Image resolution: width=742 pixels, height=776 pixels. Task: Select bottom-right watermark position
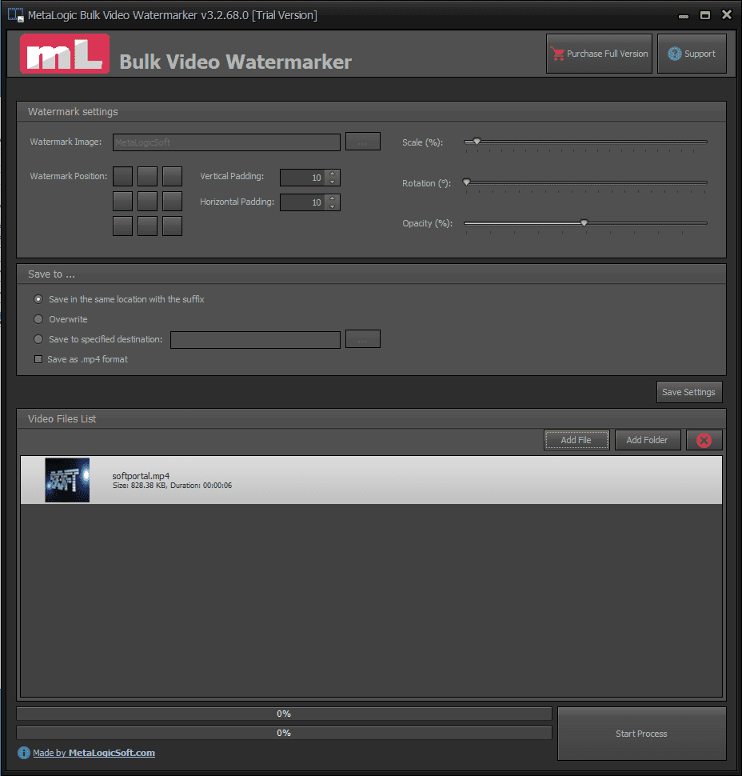172,226
